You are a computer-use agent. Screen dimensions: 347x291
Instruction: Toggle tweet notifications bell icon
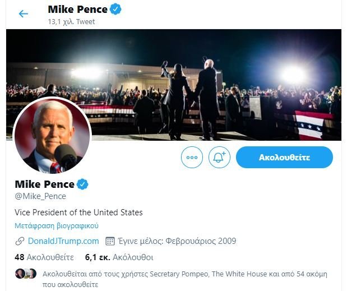[219, 158]
